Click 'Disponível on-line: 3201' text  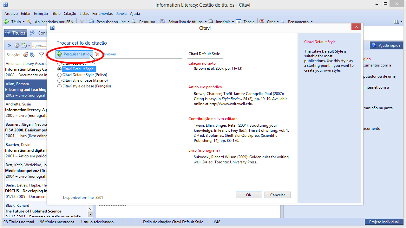[x=83, y=198]
